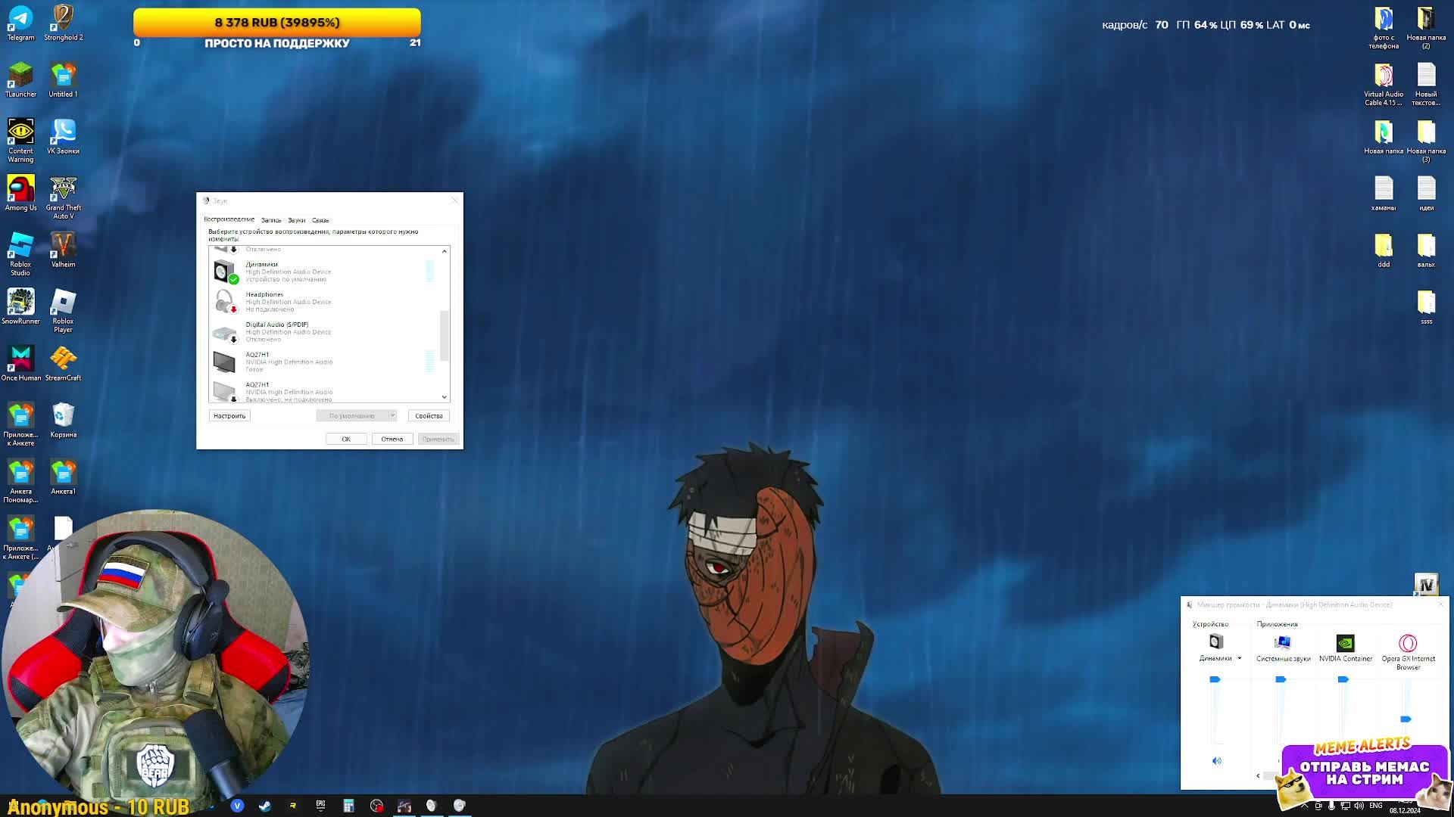
Task: Mute Динамики speaker in volume mixer
Action: [1216, 761]
